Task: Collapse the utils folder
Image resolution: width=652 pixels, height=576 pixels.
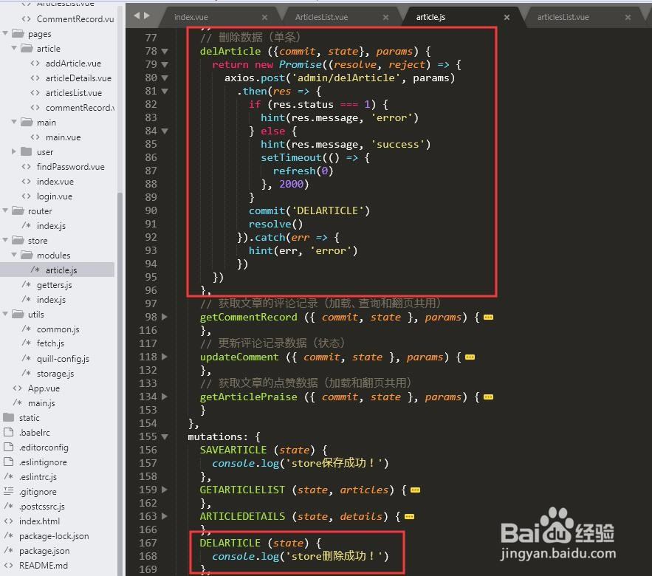Action: 5,314
